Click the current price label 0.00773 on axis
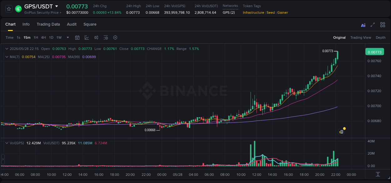 point(374,52)
